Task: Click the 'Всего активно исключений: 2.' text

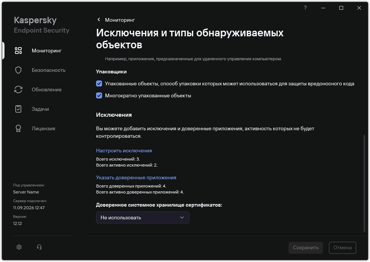Action: pos(127,165)
